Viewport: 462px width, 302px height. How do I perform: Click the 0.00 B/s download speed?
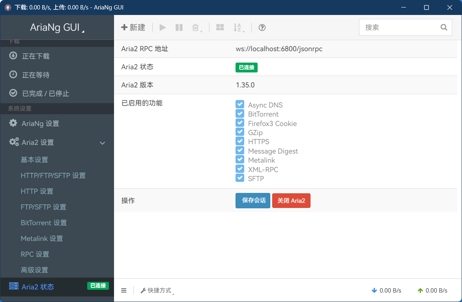(391, 291)
